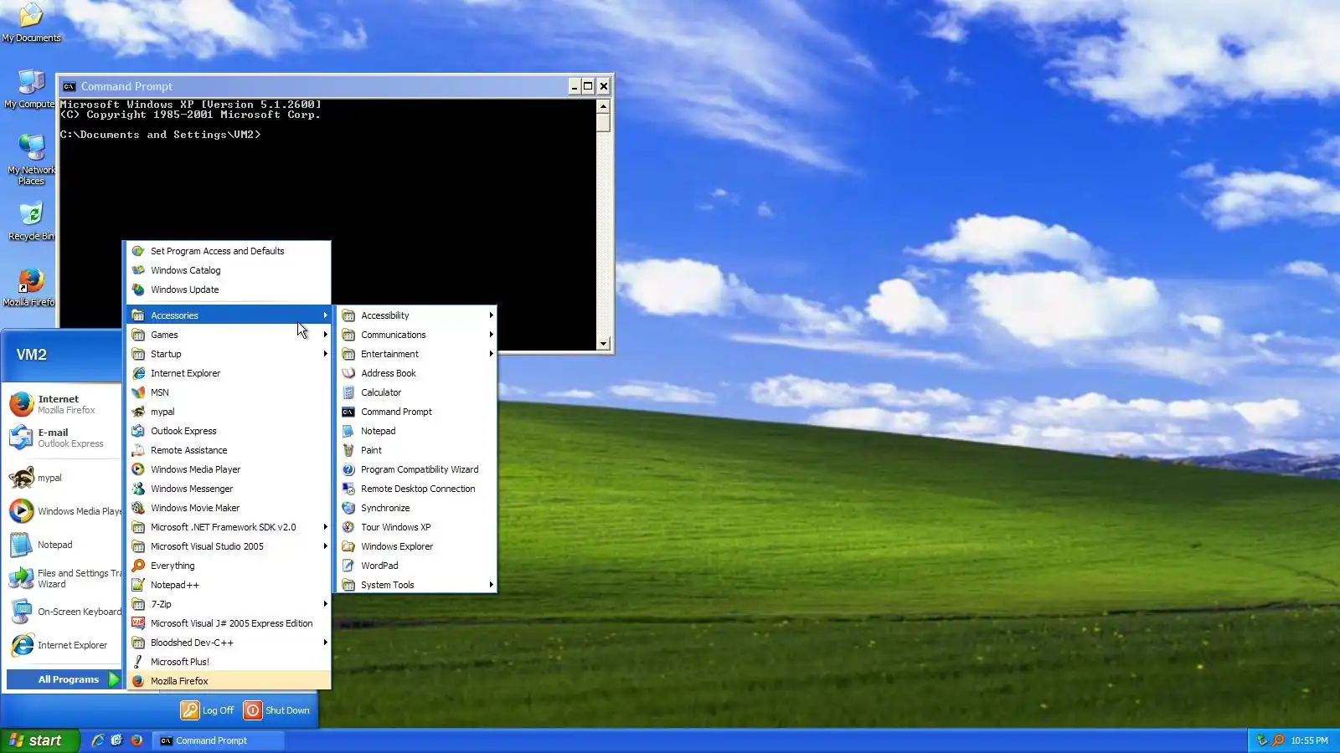Expand Microsoft Visual Studio 2005 submenu
The width and height of the screenshot is (1340, 753).
pyautogui.click(x=325, y=546)
